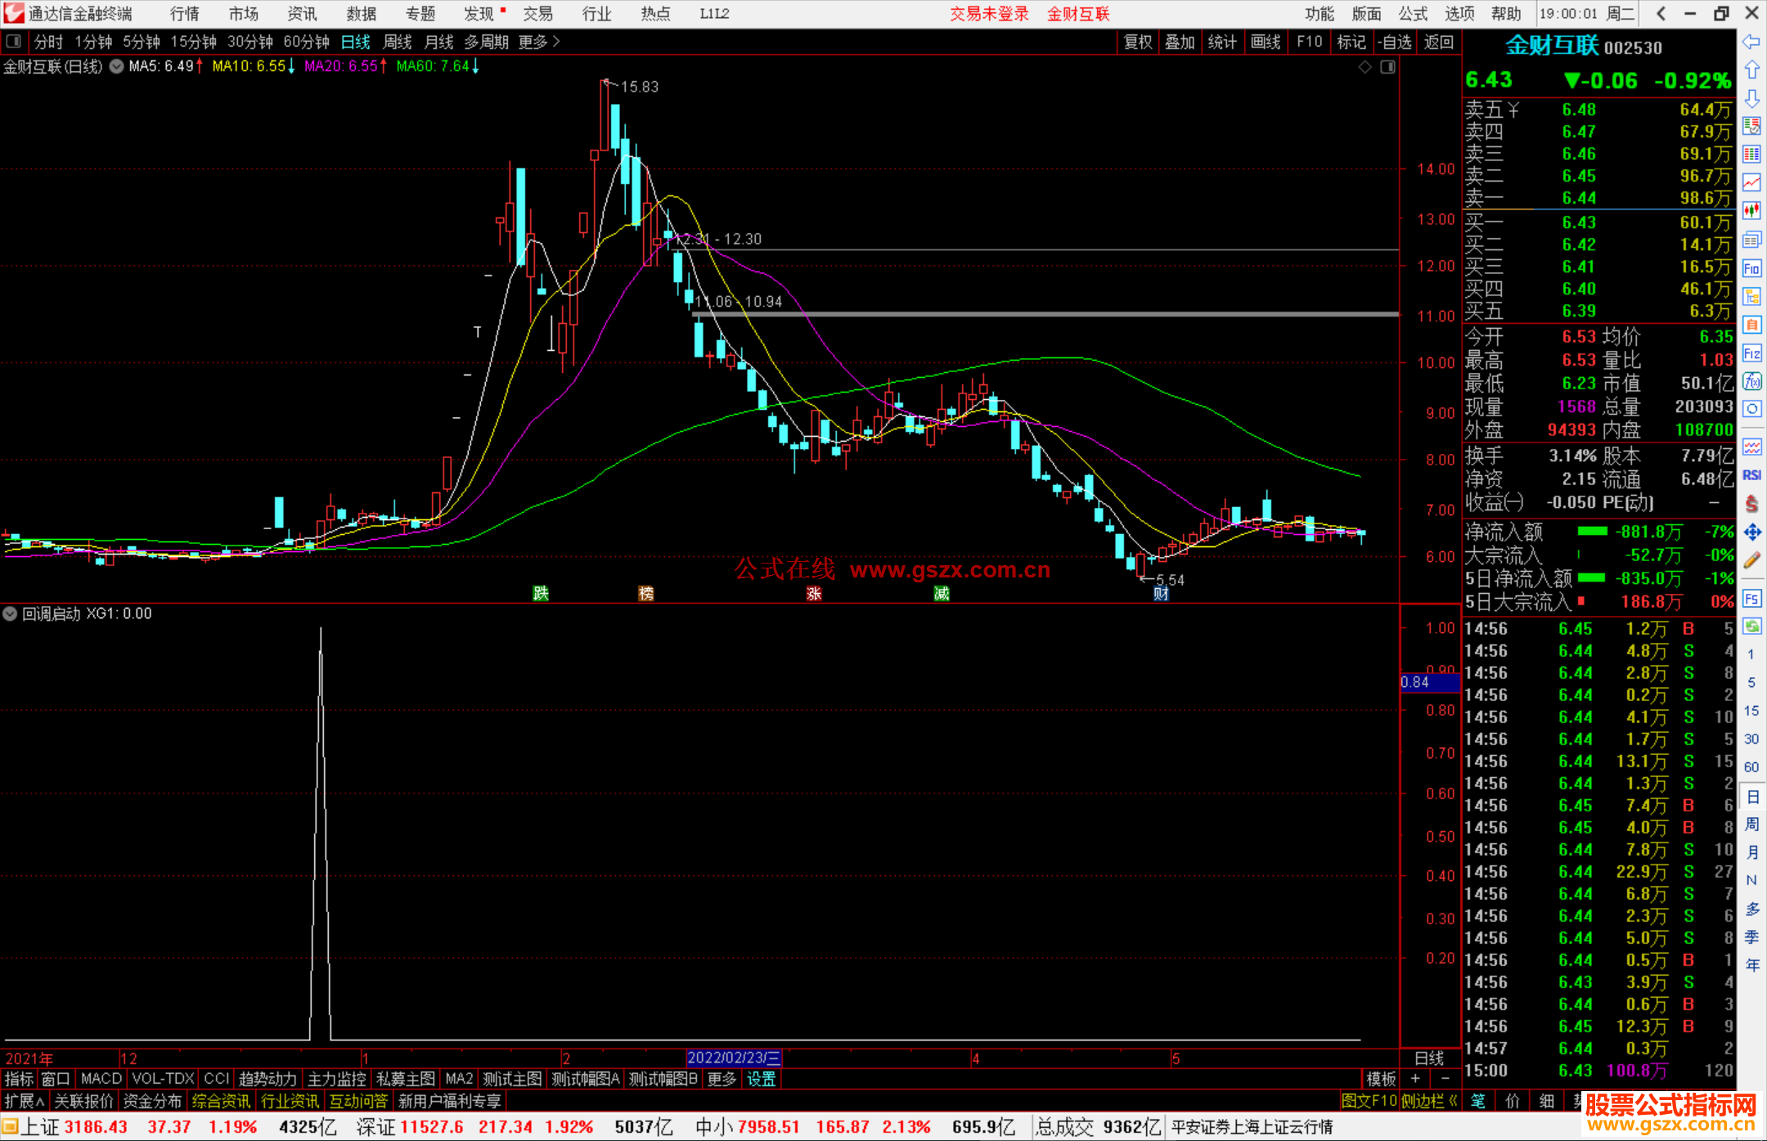Toggle the -自选 watchlist button

[x=1394, y=42]
